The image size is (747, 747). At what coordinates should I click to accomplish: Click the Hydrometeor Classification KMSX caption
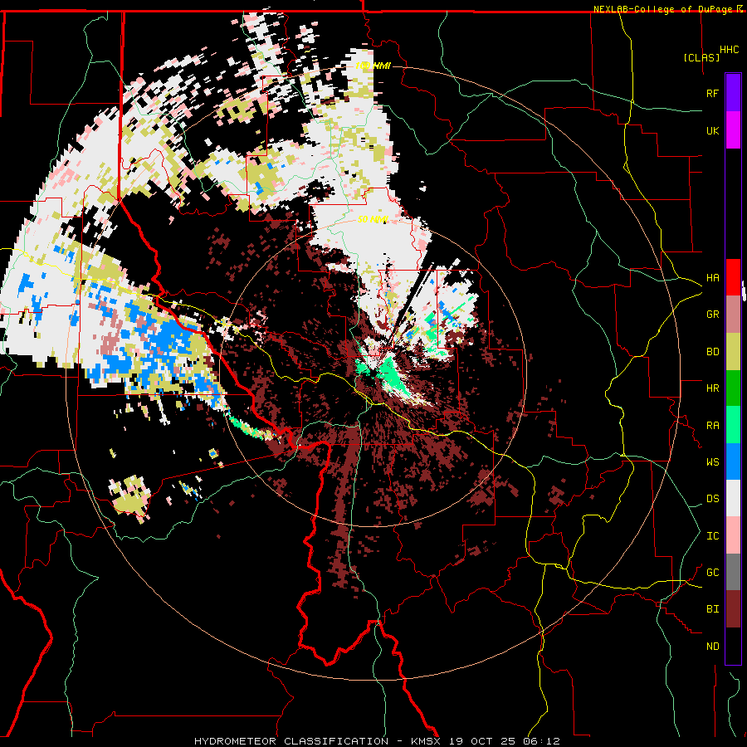[x=378, y=741]
